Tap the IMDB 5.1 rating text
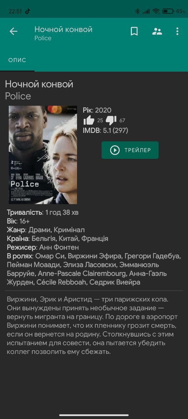Image resolution: width=188 pixels, height=419 pixels. [105, 131]
